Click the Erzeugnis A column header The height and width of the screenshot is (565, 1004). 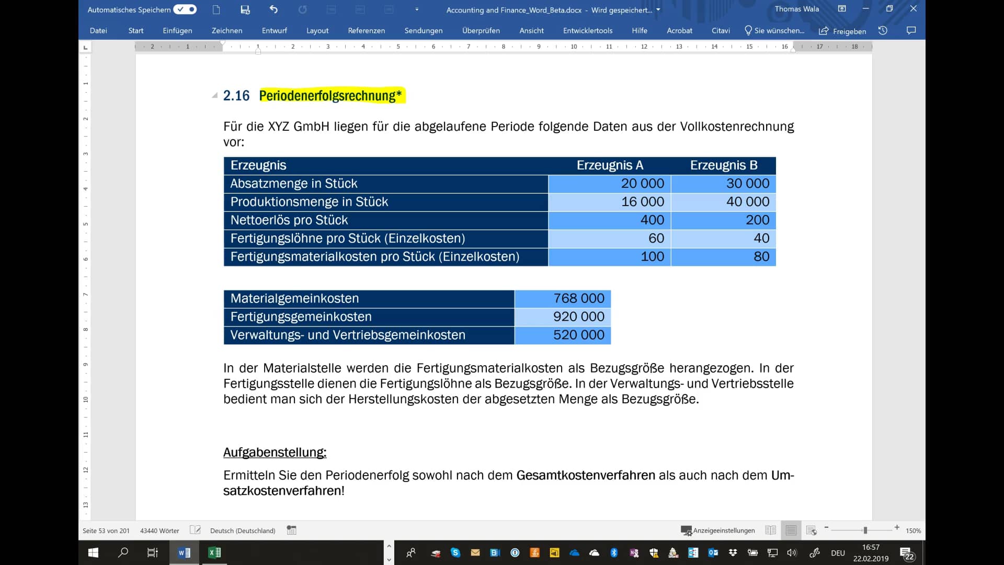click(x=610, y=165)
